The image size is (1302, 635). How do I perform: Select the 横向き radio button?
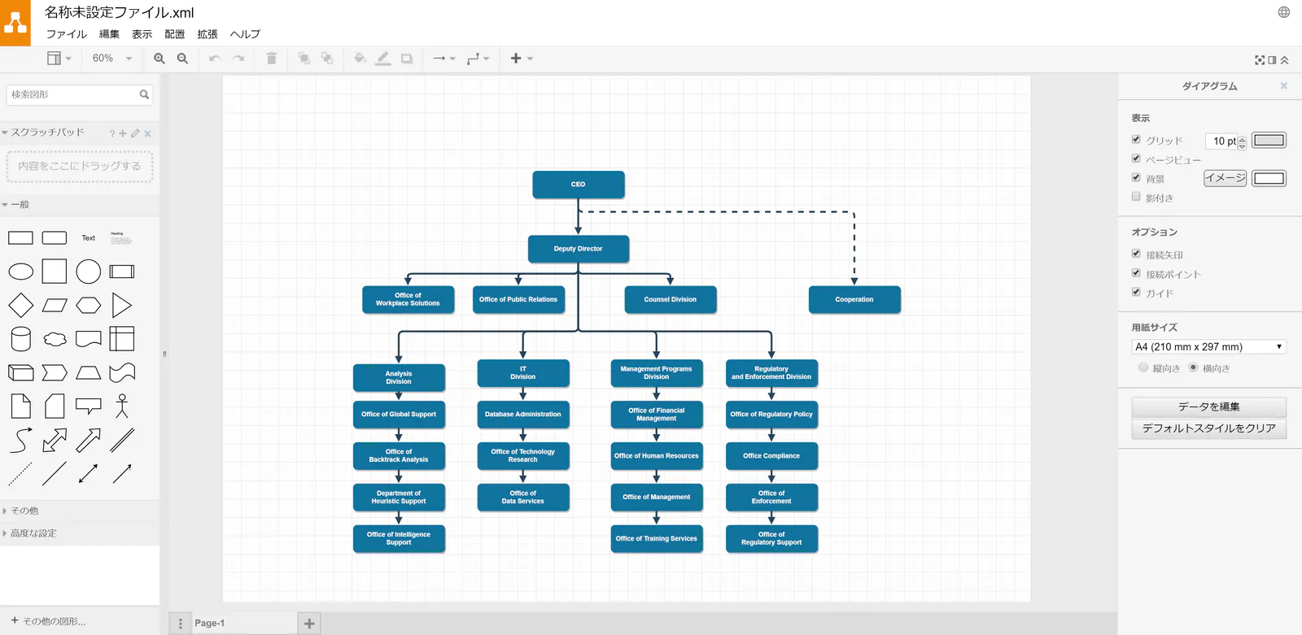pyautogui.click(x=1193, y=368)
